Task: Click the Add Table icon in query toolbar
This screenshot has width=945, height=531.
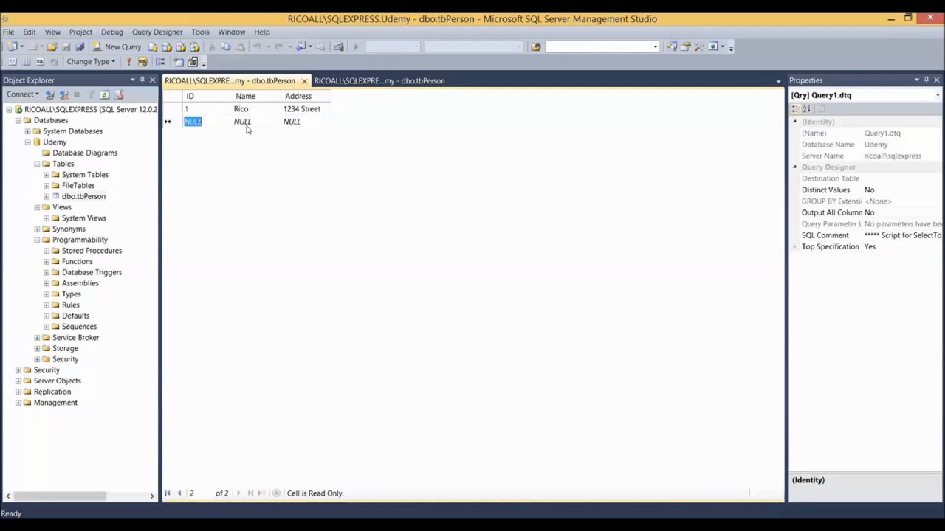Action: 178,62
